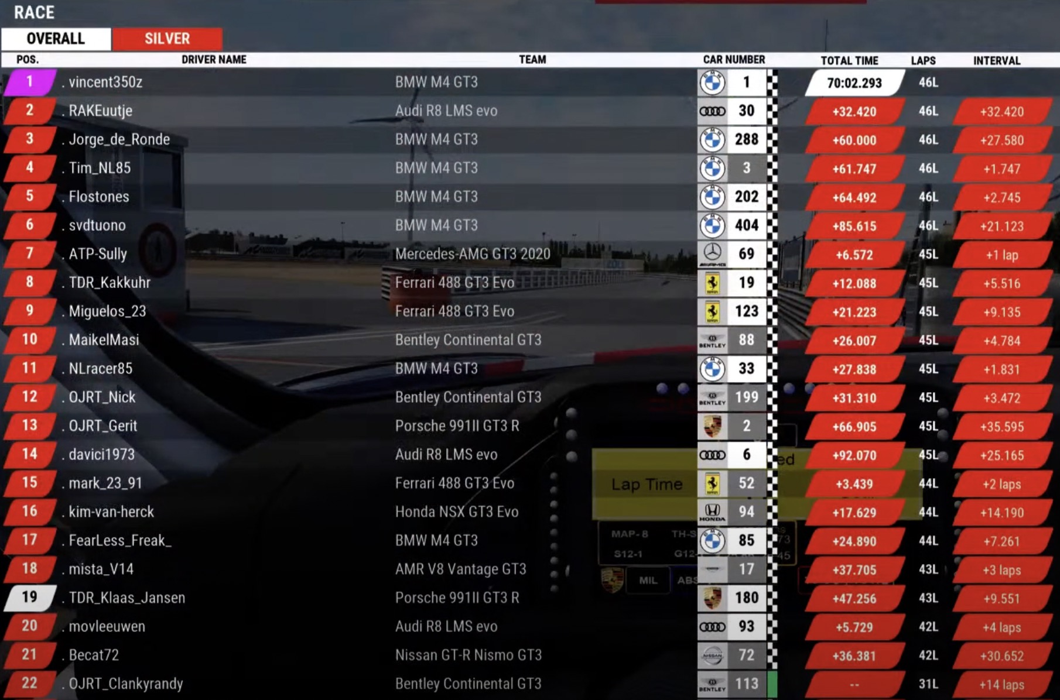The height and width of the screenshot is (700, 1060).
Task: Click the Ferrari logo for car 52
Action: [712, 484]
